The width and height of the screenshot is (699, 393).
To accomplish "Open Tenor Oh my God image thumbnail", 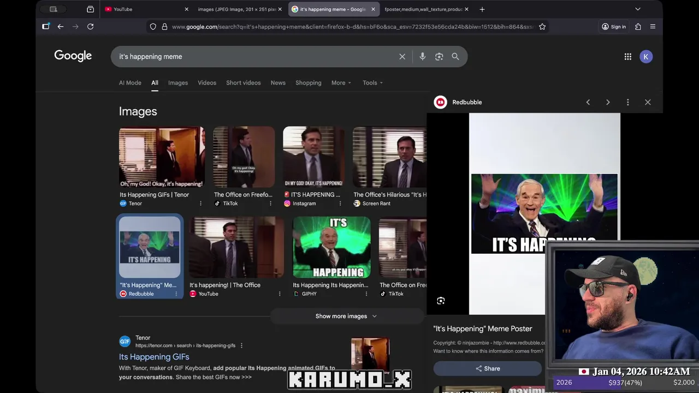I will [162, 157].
